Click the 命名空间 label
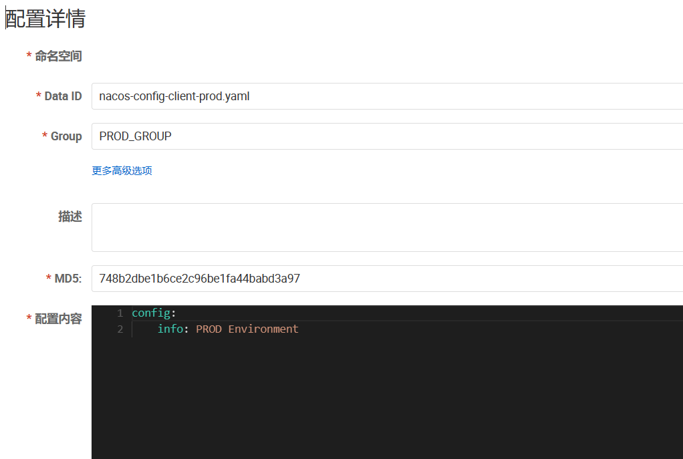This screenshot has width=683, height=459. [58, 56]
